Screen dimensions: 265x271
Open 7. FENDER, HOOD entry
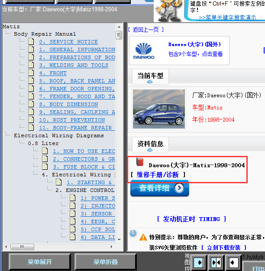pos(77,96)
